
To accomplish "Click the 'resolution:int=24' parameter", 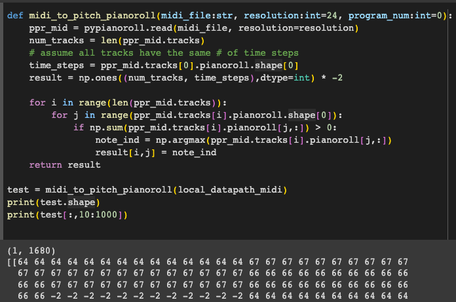I will click(290, 16).
